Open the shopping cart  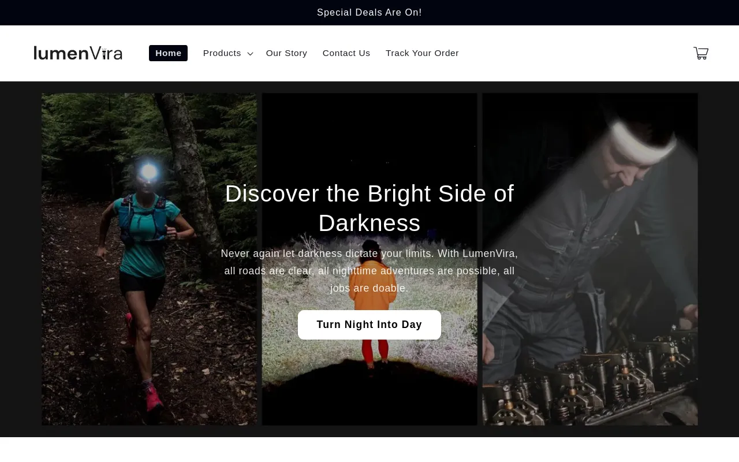[700, 53]
